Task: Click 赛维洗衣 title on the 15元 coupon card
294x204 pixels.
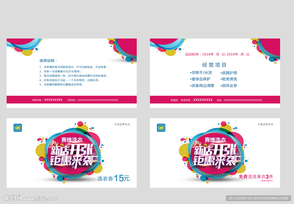Action: click(72, 140)
